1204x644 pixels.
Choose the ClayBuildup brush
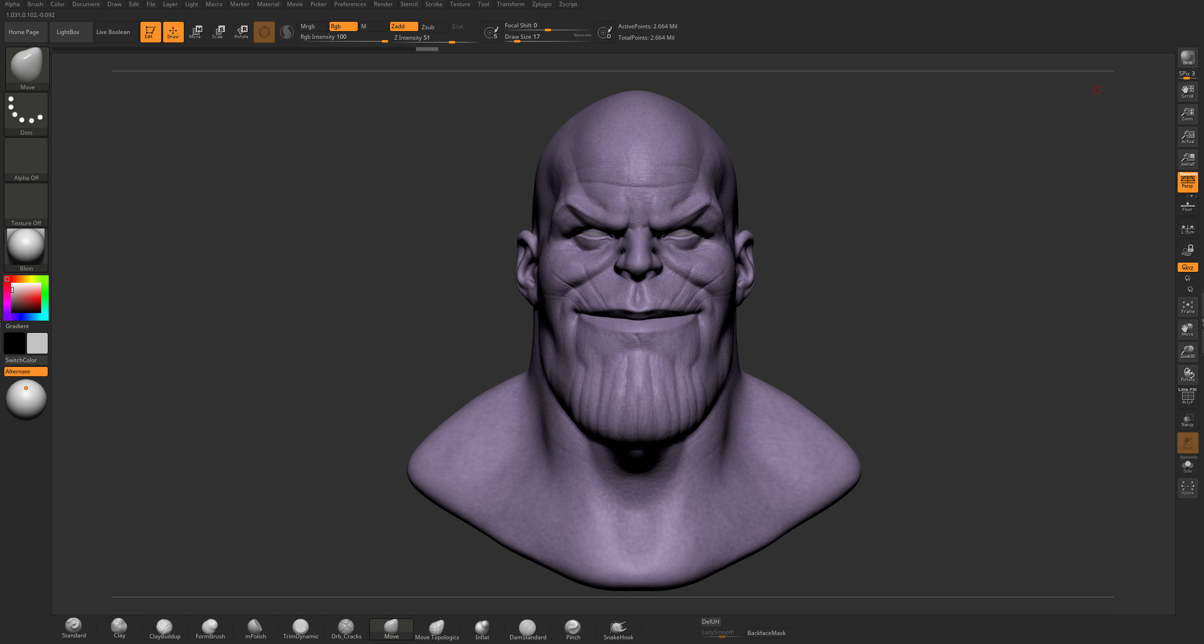pos(165,629)
